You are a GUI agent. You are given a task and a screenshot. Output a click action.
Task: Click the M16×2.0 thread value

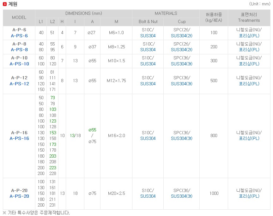116,135
